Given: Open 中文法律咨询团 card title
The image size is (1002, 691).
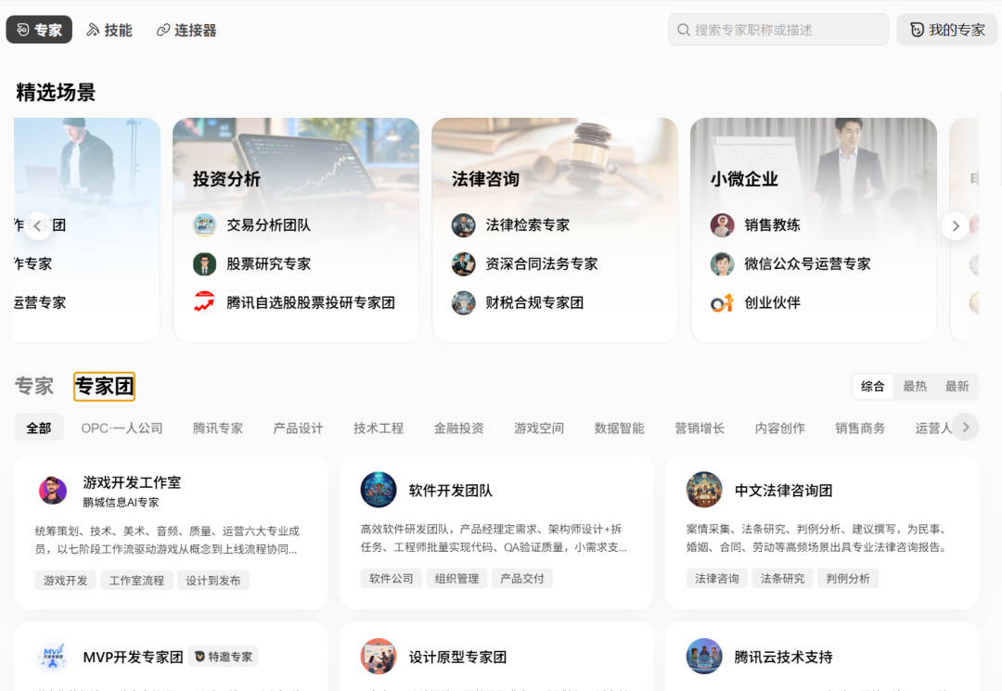Looking at the screenshot, I should click(783, 491).
